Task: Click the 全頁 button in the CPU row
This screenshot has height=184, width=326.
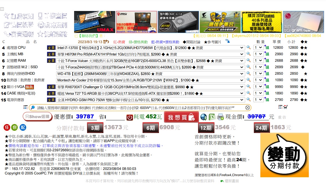Action: (x=51, y=48)
